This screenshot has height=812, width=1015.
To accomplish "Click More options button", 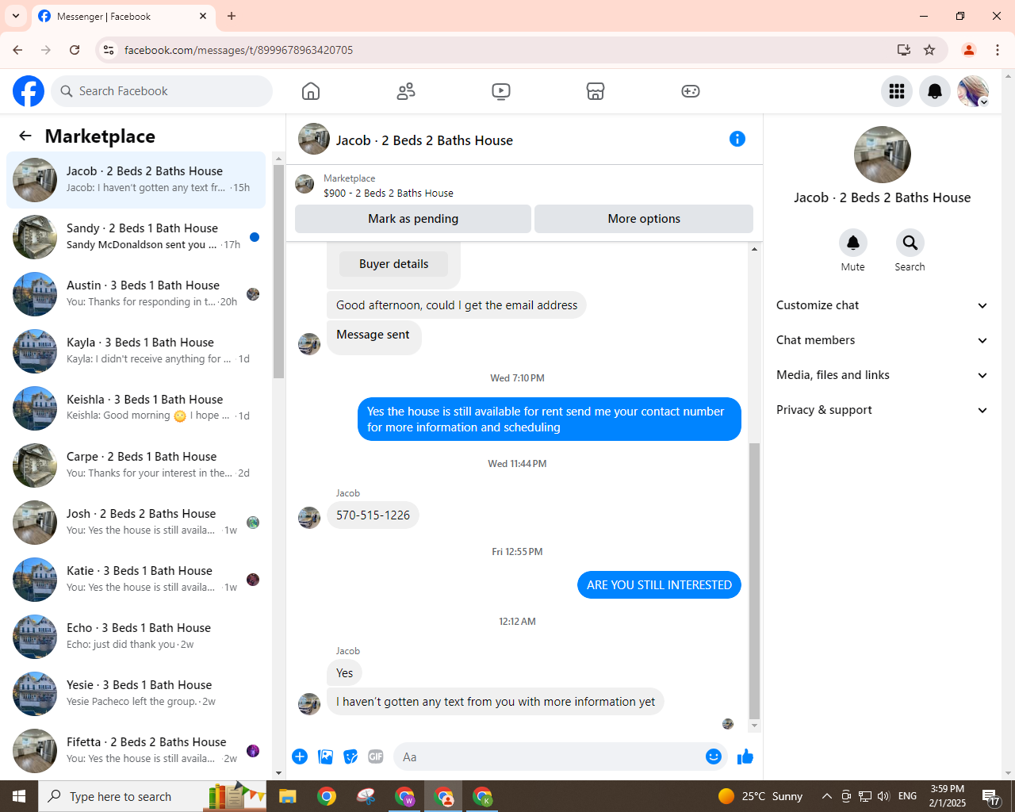I will (x=644, y=219).
